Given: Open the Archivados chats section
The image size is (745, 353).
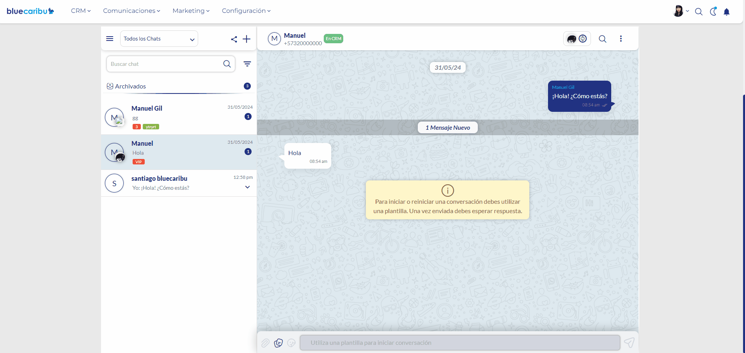Looking at the screenshot, I should [130, 86].
